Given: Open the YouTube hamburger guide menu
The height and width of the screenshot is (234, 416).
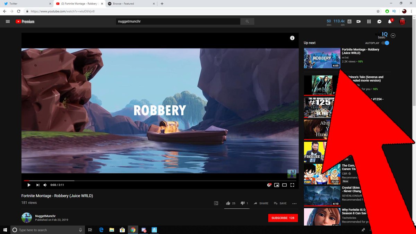Looking at the screenshot, I should point(8,22).
